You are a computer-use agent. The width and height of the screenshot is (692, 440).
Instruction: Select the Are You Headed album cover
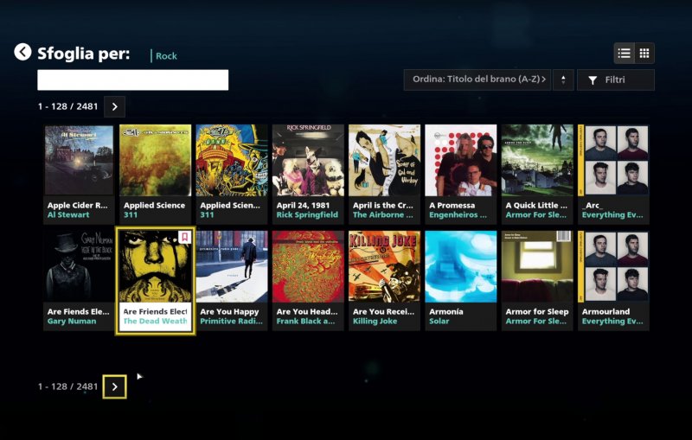pos(308,266)
